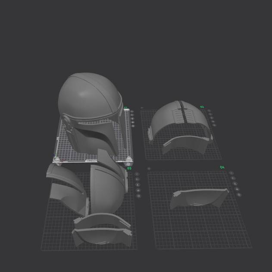Toggle the lock on plate 01
Screen dimensions: 272x272
[x=133, y=122]
